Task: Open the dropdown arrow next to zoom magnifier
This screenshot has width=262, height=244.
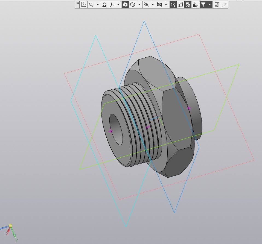Action: pyautogui.click(x=98, y=5)
